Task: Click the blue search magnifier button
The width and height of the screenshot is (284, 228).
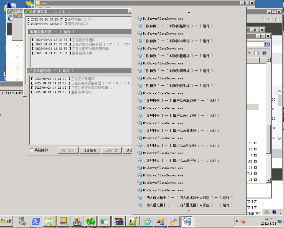Action: click(x=267, y=44)
